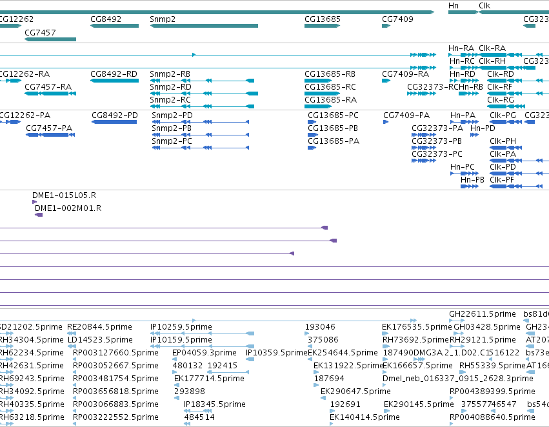Select EST label RP003127660.5prime

tap(115, 353)
